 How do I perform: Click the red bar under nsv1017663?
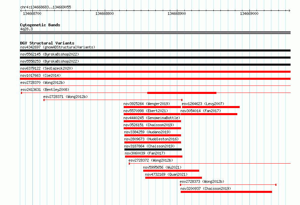pyautogui.click(x=155, y=79)
